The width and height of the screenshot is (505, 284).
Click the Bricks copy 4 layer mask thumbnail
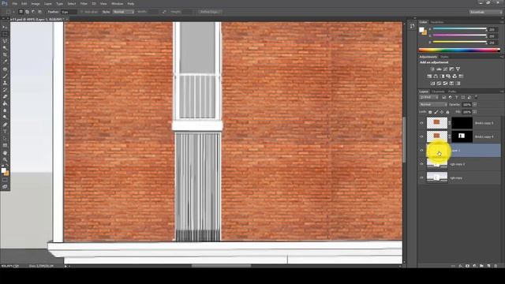click(462, 136)
